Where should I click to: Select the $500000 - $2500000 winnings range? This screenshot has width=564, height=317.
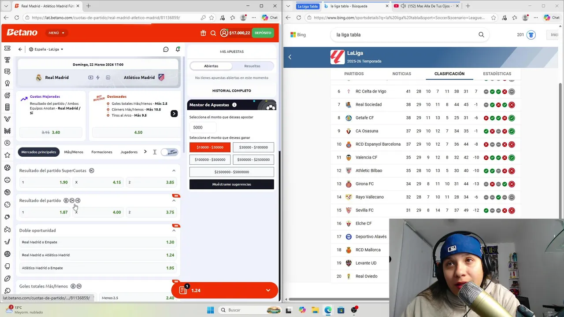(253, 159)
